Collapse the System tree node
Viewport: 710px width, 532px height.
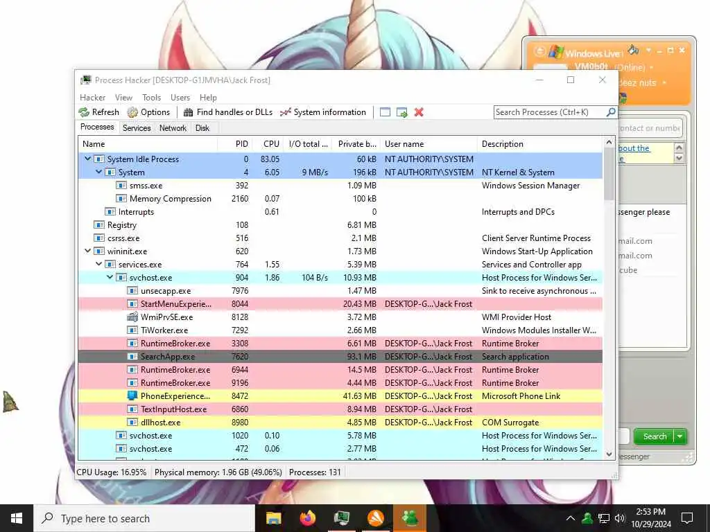pyautogui.click(x=98, y=172)
